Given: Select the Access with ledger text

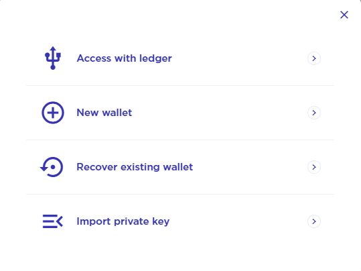Looking at the screenshot, I should [125, 58].
